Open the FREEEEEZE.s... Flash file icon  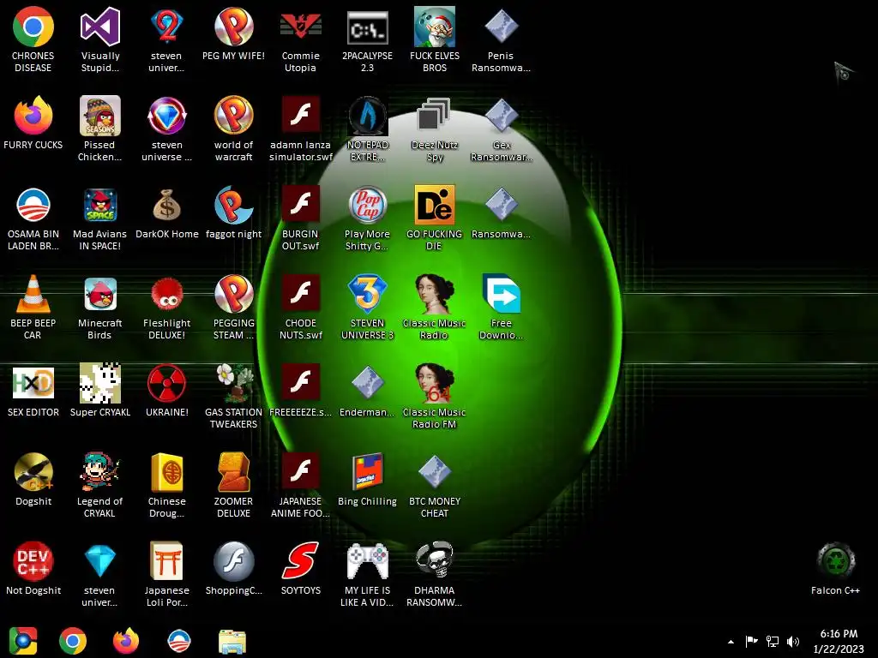click(x=301, y=383)
